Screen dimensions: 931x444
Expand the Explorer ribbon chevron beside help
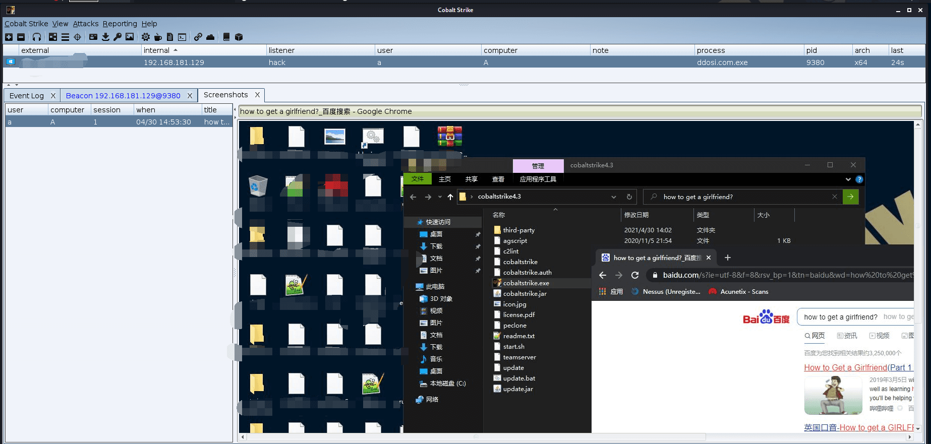point(848,179)
